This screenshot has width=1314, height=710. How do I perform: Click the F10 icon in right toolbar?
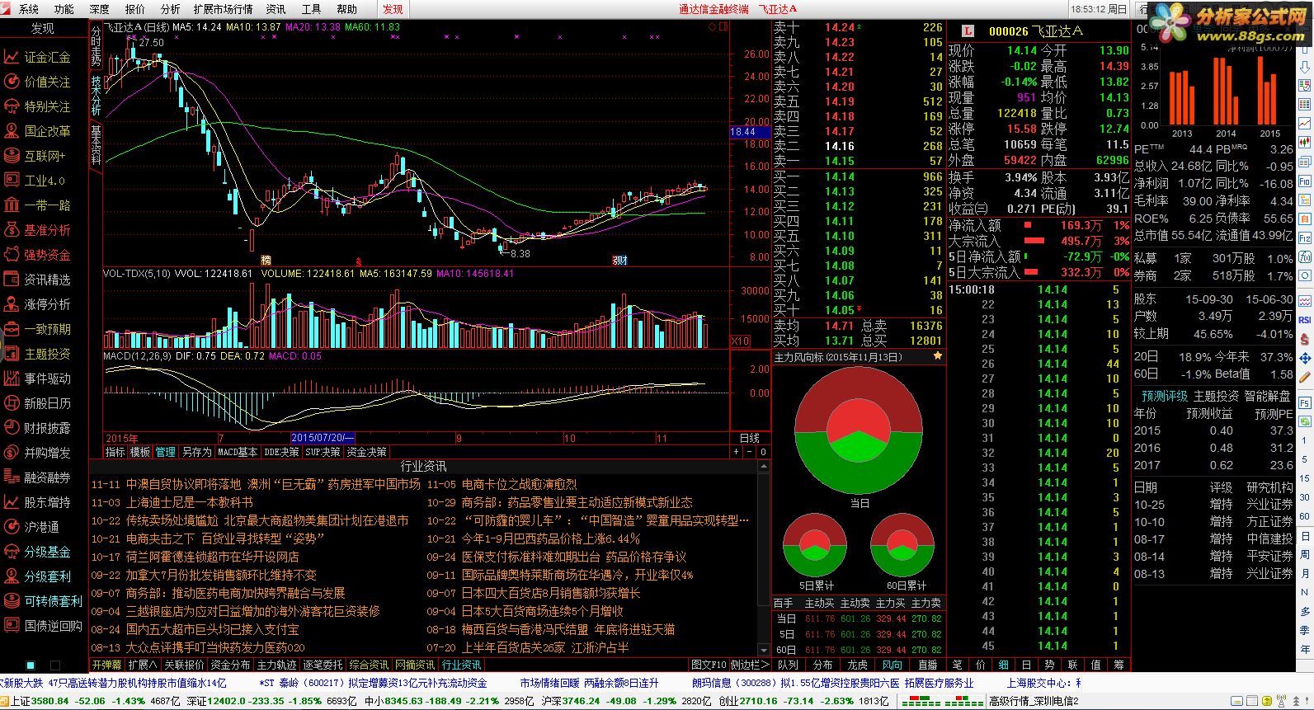(1305, 181)
